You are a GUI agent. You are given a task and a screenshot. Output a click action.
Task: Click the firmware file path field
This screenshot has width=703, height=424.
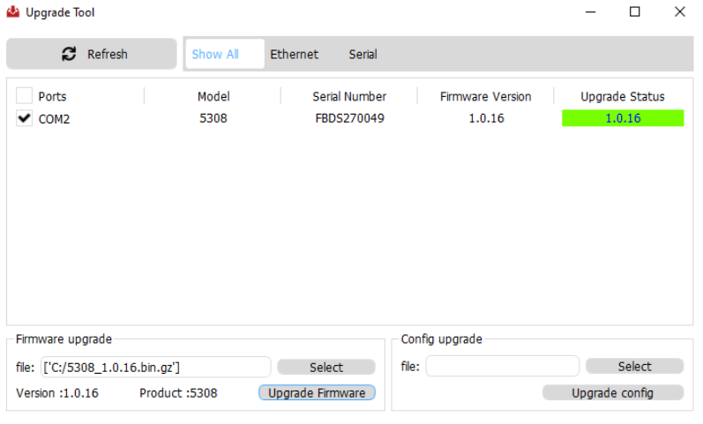tap(155, 367)
